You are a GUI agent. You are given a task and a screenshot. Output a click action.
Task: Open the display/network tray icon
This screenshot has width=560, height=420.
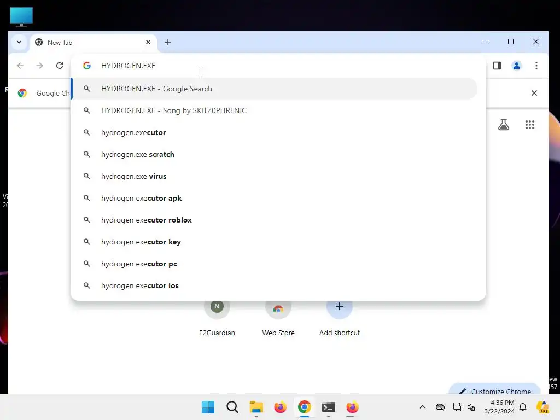[x=457, y=407]
